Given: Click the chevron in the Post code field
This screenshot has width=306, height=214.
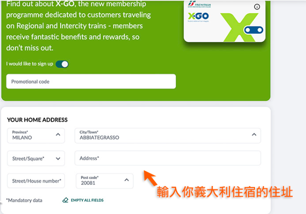Looking at the screenshot, I should 126,180.
